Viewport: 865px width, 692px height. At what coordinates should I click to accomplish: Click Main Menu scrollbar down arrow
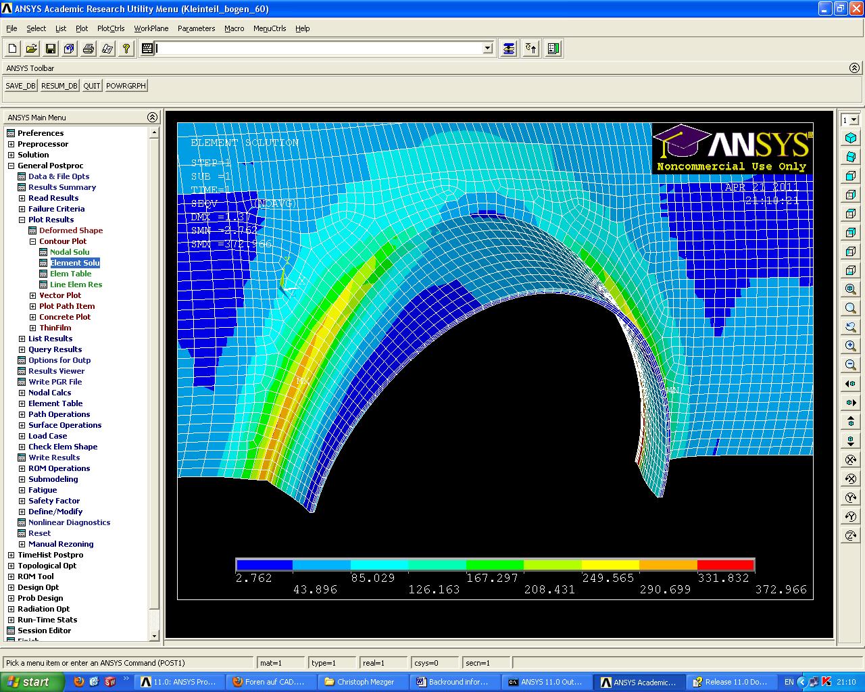[x=154, y=636]
